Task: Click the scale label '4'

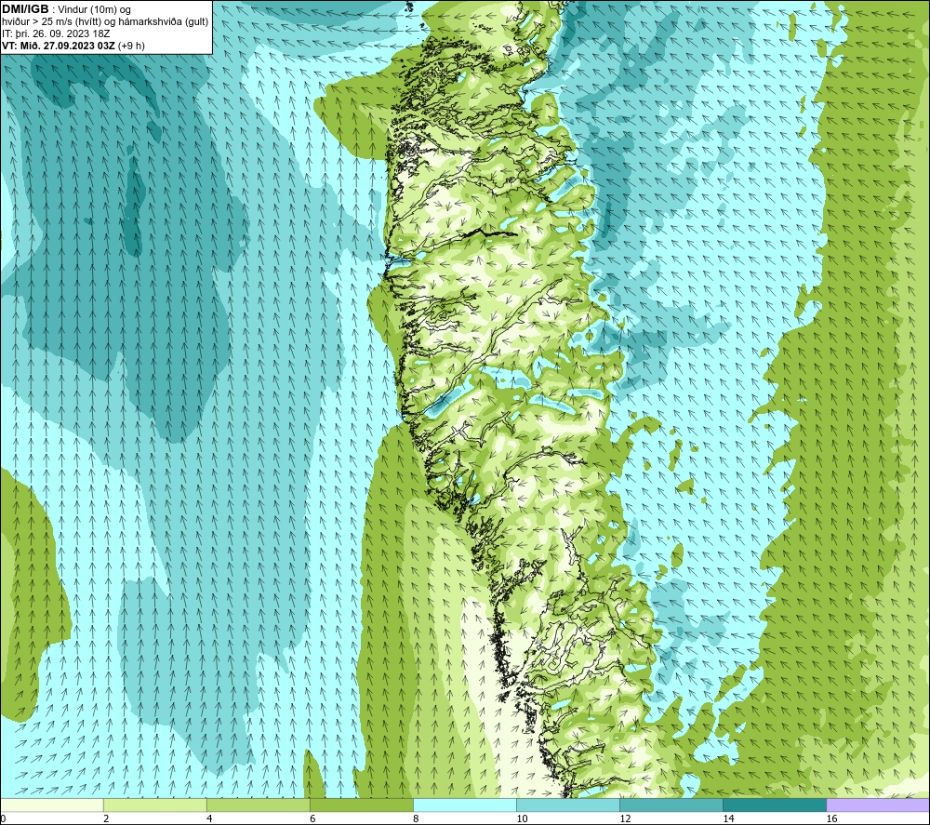Action: click(x=209, y=818)
